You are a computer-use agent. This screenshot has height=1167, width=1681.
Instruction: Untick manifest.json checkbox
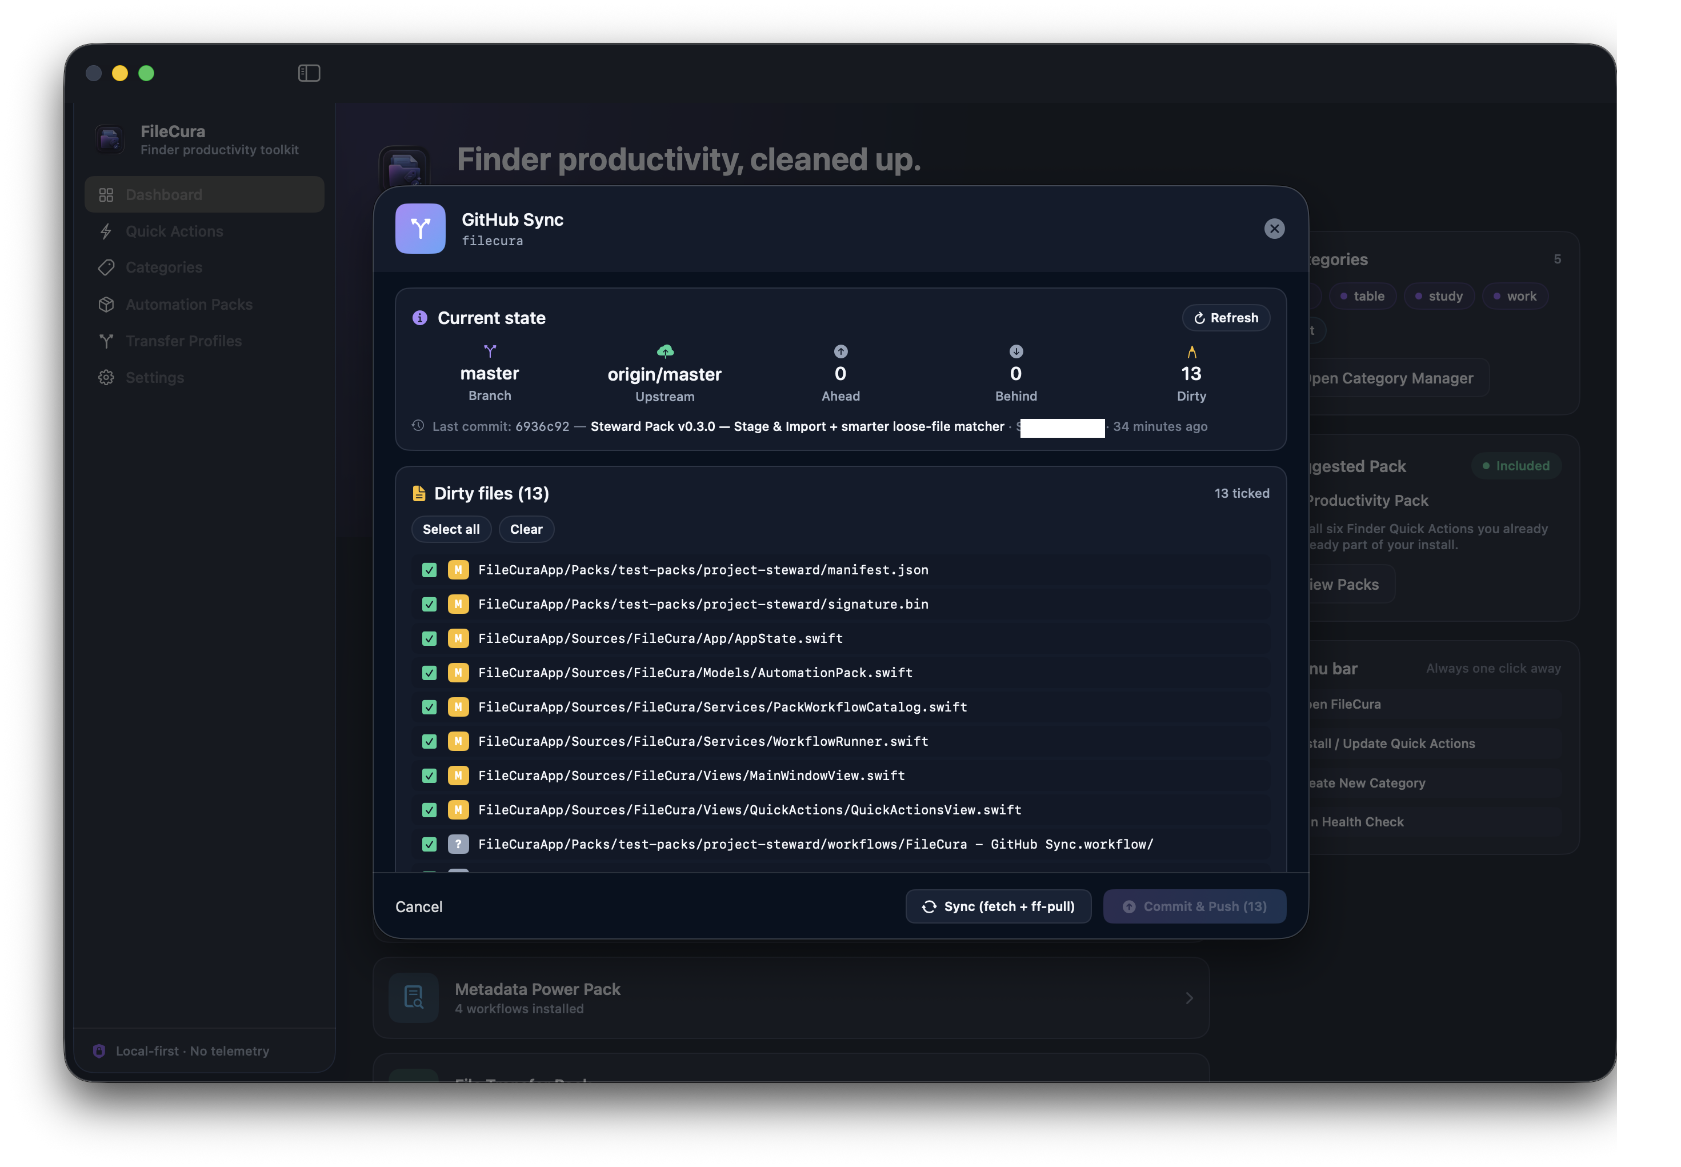(x=429, y=570)
